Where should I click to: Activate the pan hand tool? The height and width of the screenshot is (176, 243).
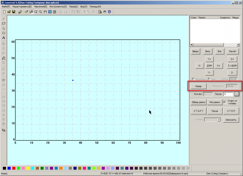[x=45, y=12]
